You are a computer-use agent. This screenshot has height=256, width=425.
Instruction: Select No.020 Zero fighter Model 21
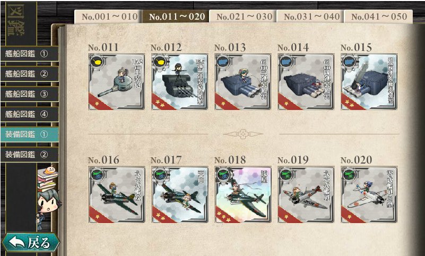(x=369, y=194)
